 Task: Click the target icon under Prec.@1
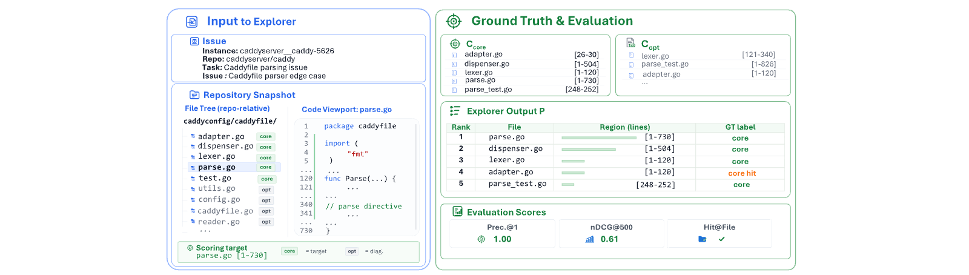[x=481, y=239]
